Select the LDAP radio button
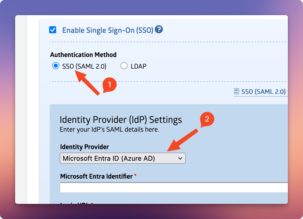Image resolution: width=303 pixels, height=219 pixels. tap(124, 66)
